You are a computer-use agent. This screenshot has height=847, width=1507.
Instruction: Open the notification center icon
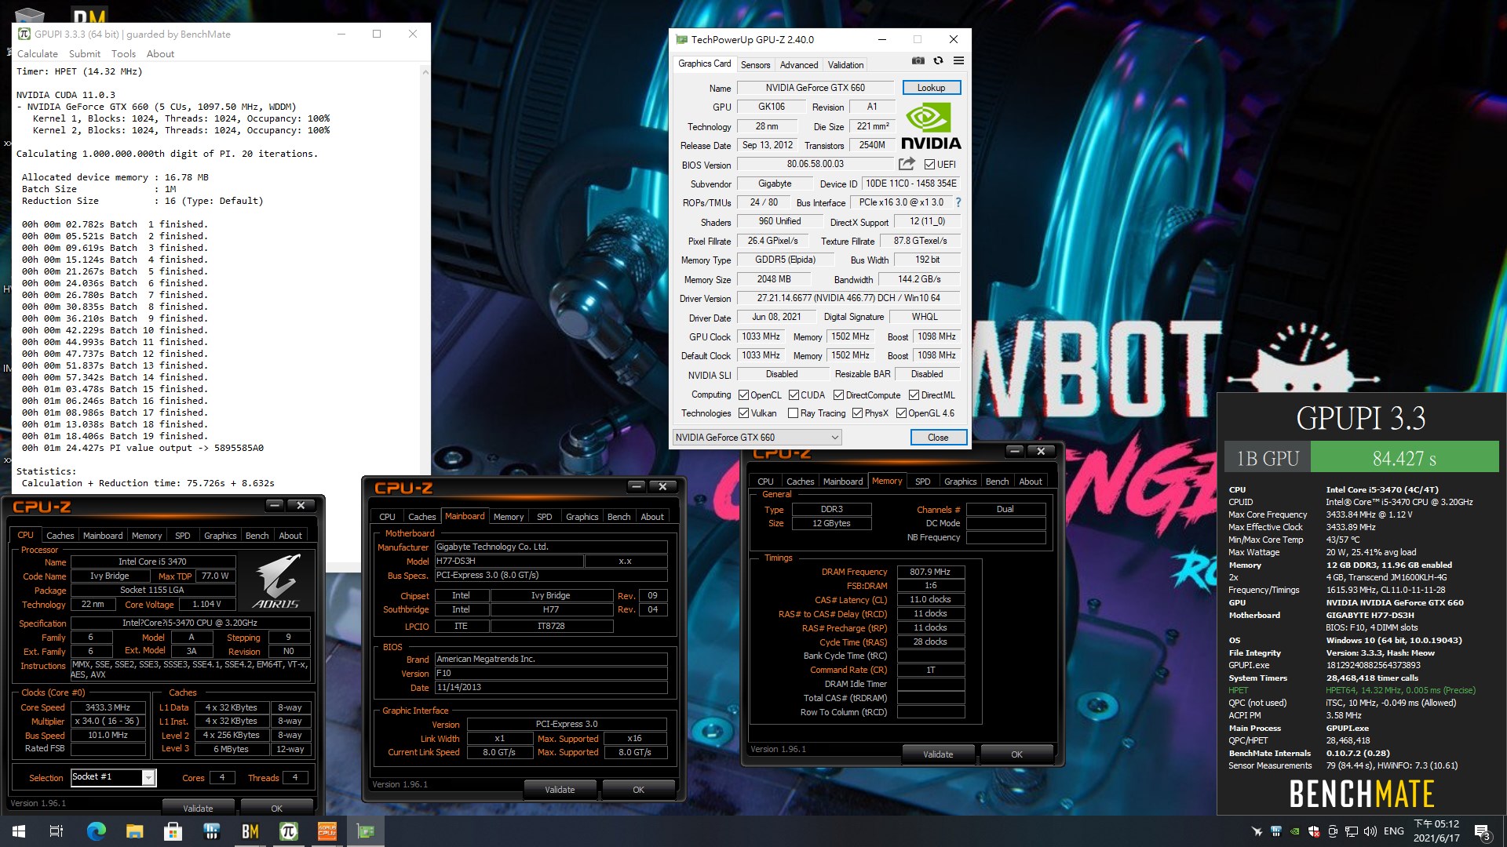coord(1483,831)
